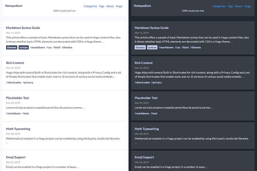Open Emoji Support post in dark pane
The width and height of the screenshot is (257, 171).
pos(144,157)
